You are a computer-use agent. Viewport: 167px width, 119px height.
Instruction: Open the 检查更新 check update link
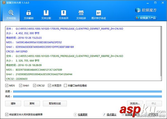(83, 115)
